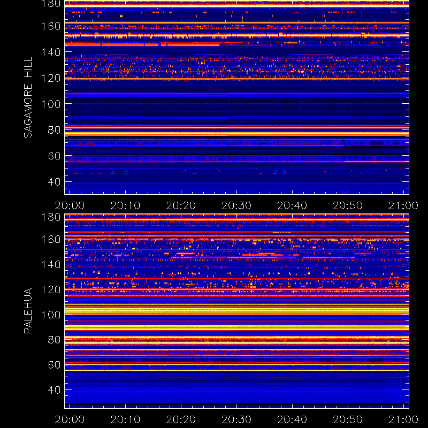Viewport: 428px width, 428px height.
Task: Click the 140 frequency label on Palehua plot
Action: (51, 264)
